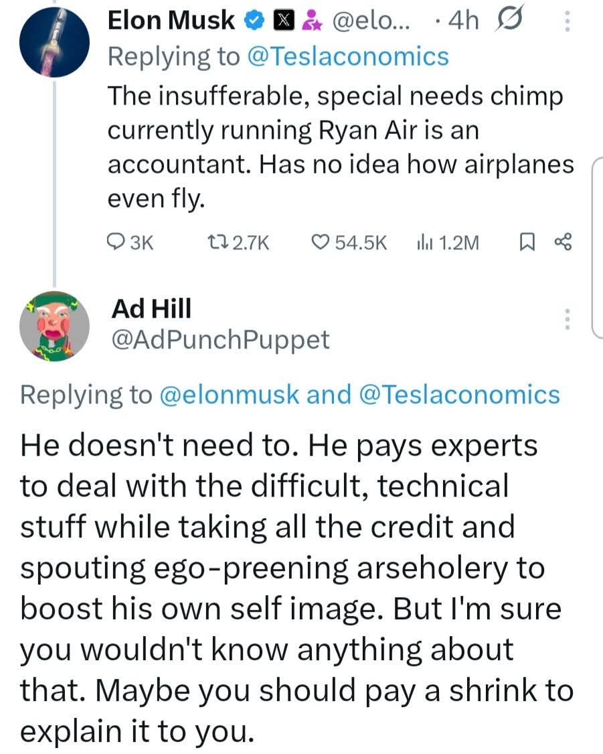
Task: Click the share icon on Elon Musk's post
Action: pyautogui.click(x=562, y=241)
